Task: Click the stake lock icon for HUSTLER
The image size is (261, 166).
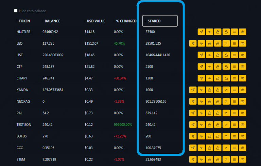Action: point(218,32)
